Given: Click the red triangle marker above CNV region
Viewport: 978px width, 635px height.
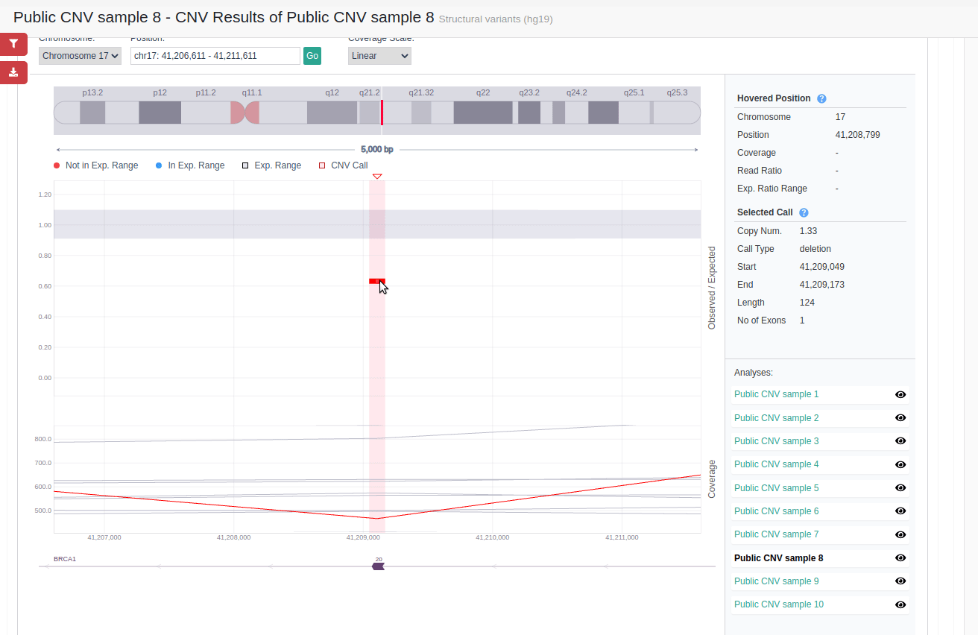Looking at the screenshot, I should (377, 177).
